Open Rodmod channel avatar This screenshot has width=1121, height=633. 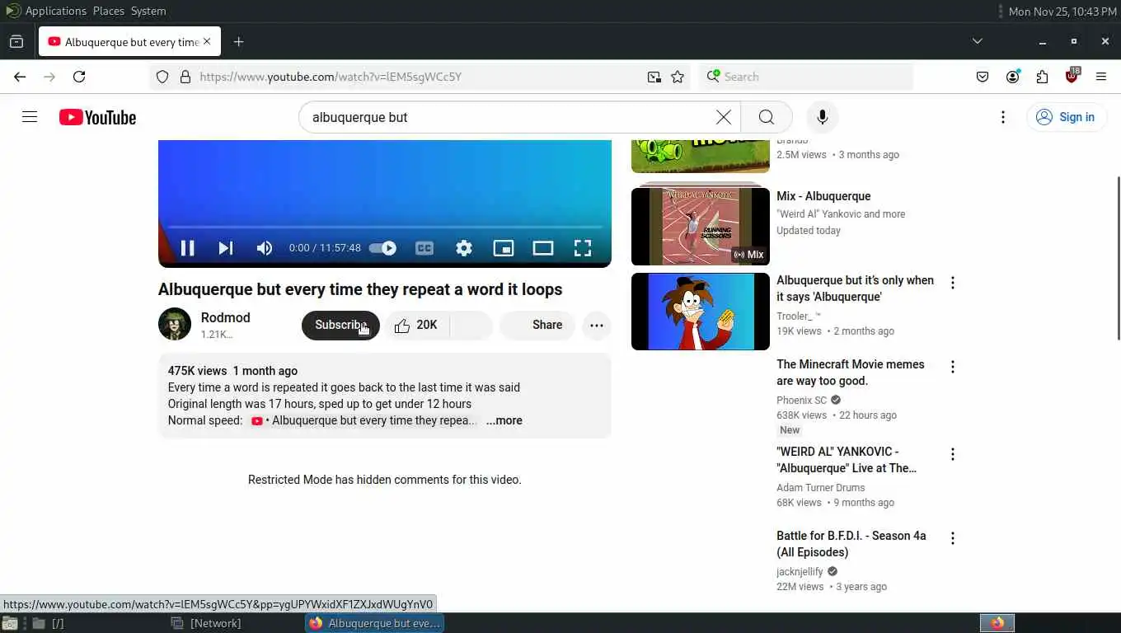coord(175,325)
